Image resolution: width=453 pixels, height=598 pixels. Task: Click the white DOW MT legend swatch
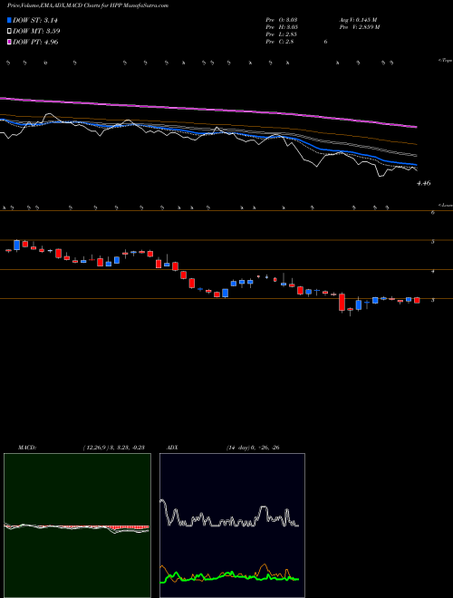[x=9, y=31]
